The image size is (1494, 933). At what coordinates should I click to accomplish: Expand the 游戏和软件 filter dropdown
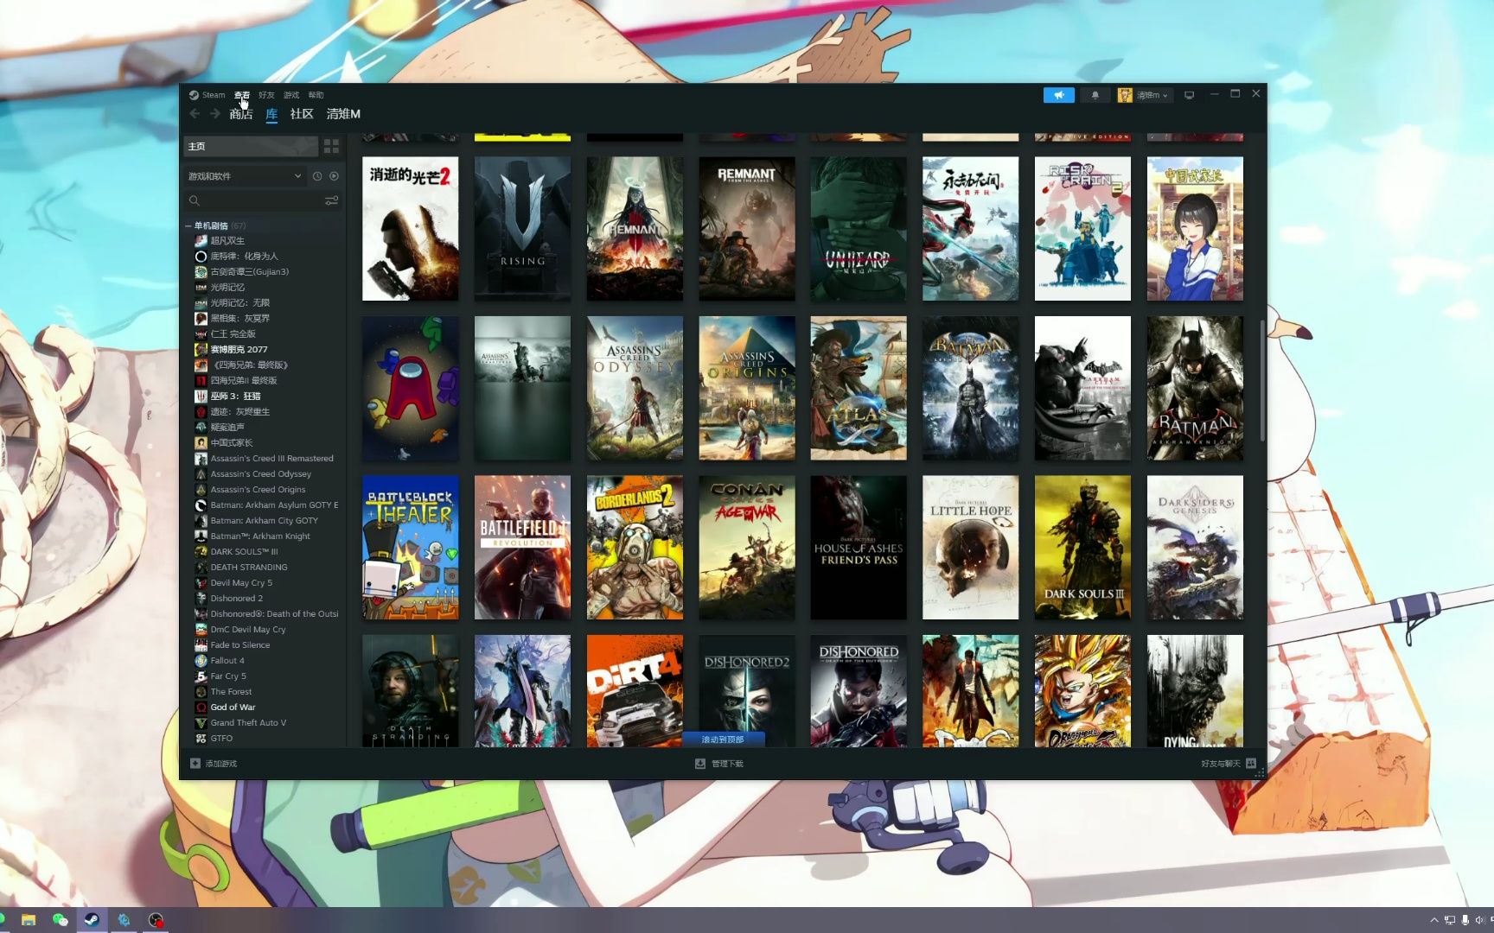tap(245, 176)
